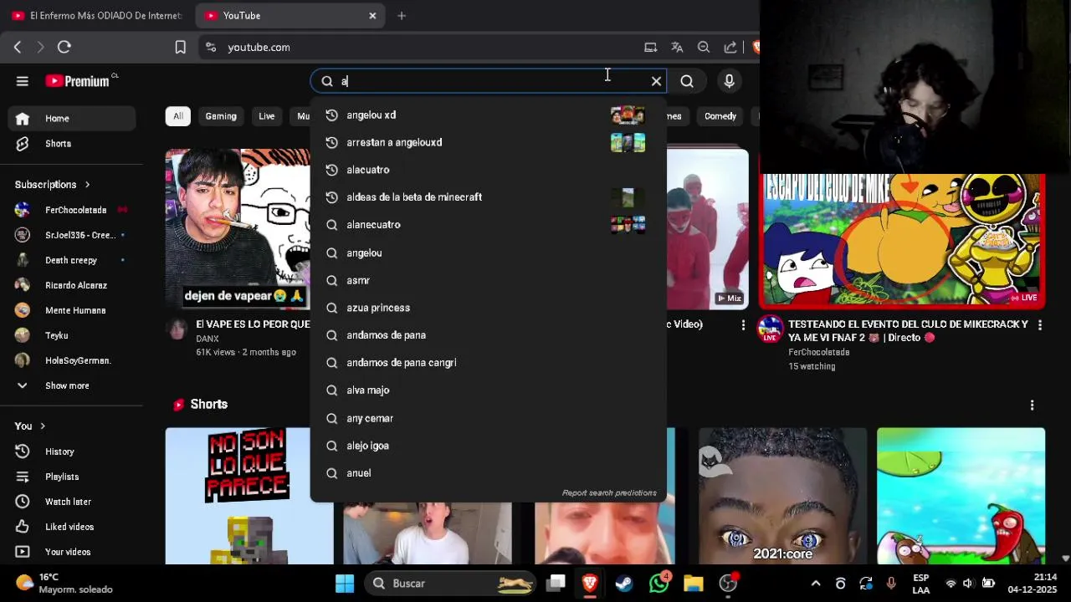Select the Gaming filter chip
Image resolution: width=1071 pixels, height=602 pixels.
coord(221,116)
